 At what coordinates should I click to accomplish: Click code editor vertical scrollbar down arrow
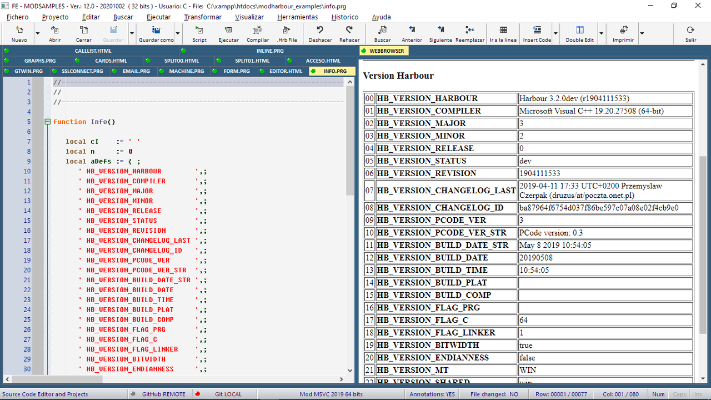[x=350, y=370]
